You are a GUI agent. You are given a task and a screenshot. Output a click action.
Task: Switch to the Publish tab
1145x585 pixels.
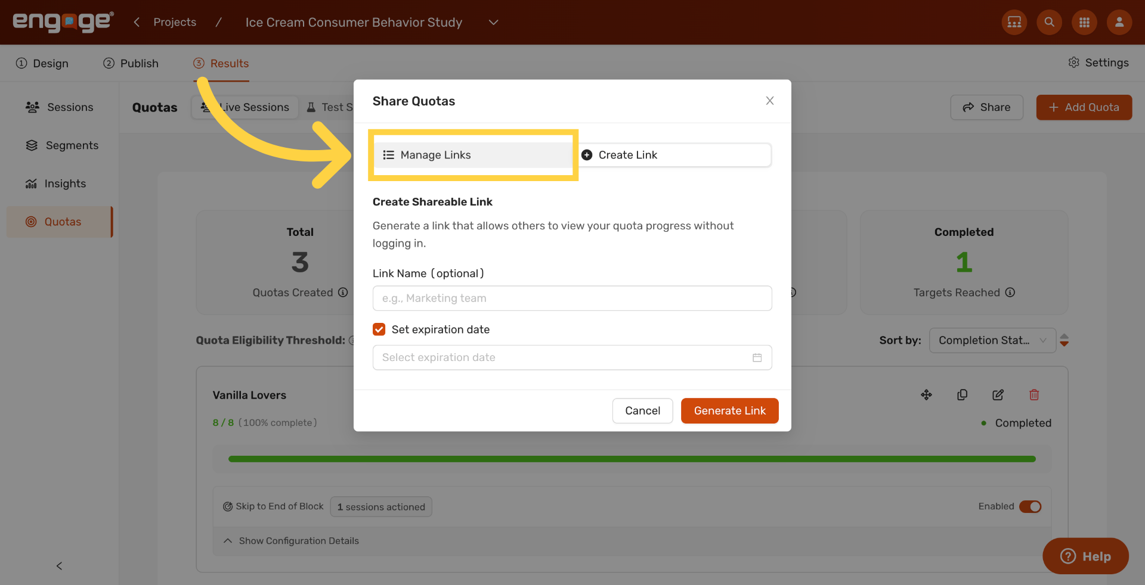(x=131, y=63)
